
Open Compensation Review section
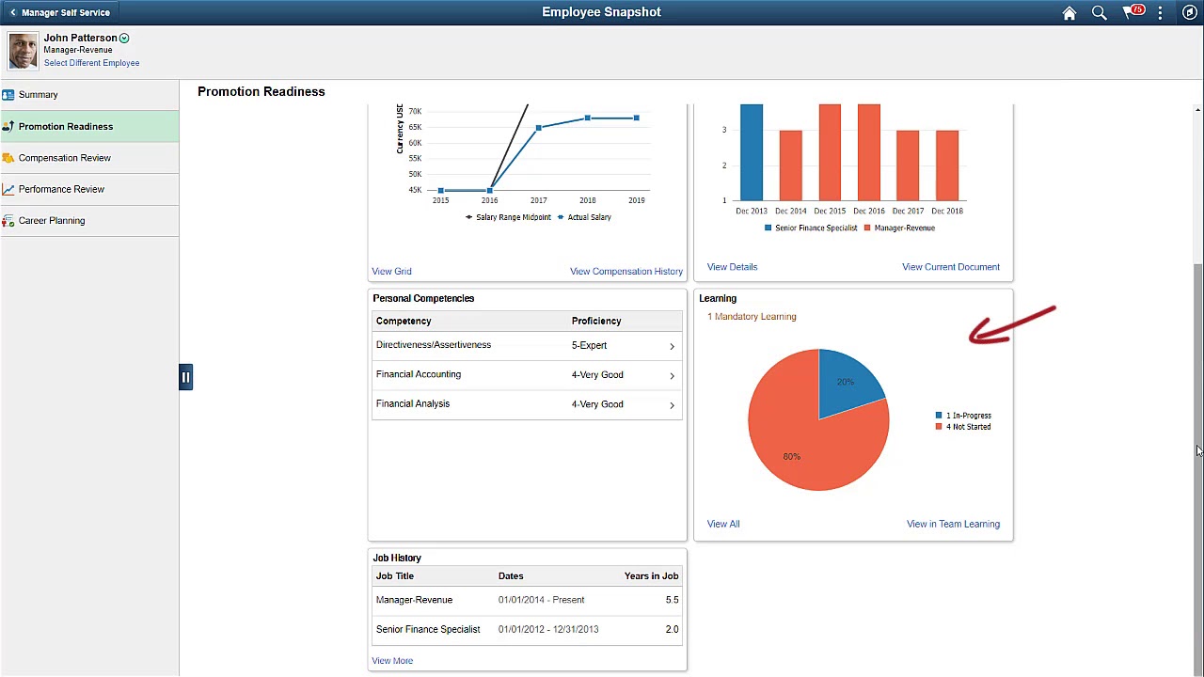coord(89,158)
